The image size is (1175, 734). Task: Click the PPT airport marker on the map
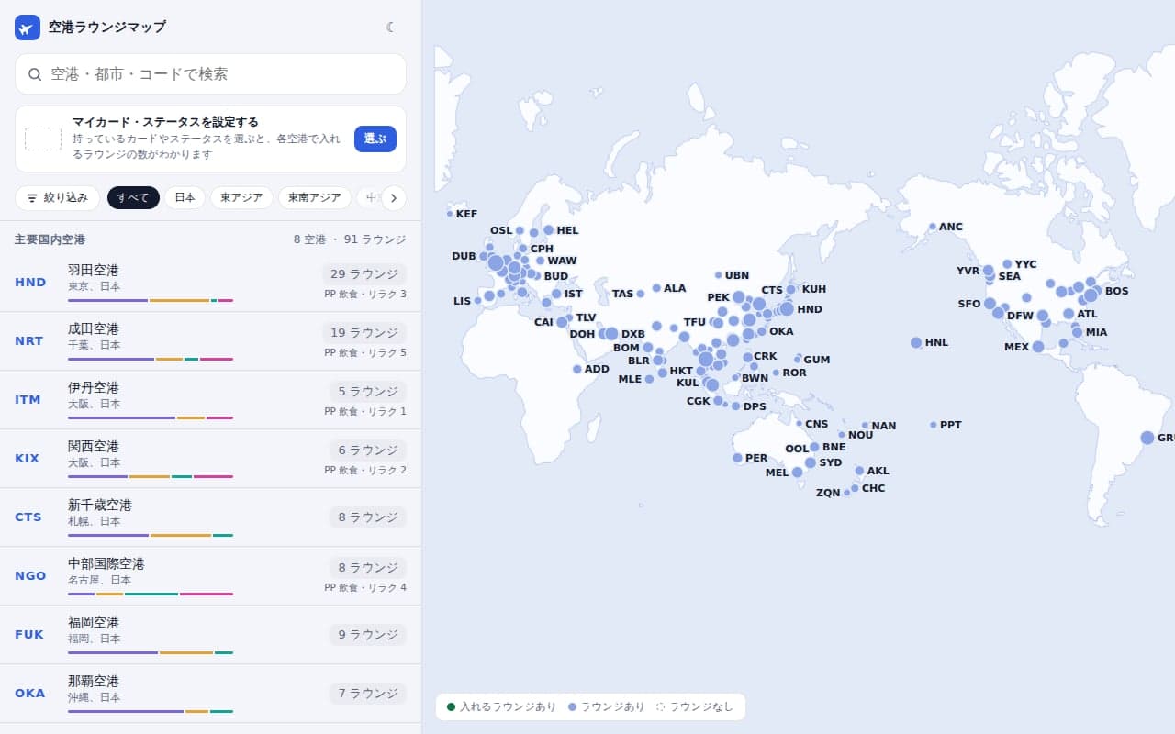tap(934, 425)
